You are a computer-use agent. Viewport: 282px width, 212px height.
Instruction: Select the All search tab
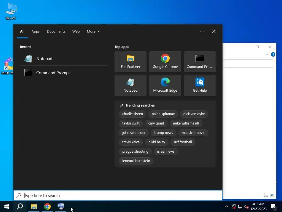pyautogui.click(x=22, y=31)
